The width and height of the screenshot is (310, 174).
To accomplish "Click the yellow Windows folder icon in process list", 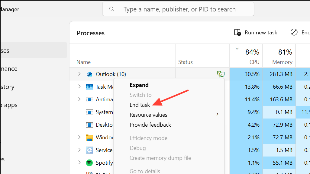I will click(x=89, y=137).
